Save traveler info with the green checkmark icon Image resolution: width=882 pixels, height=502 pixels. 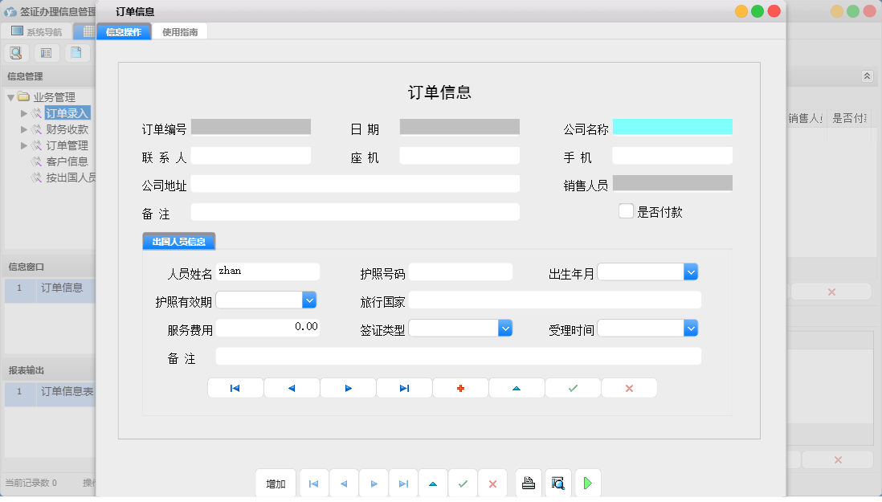click(573, 387)
